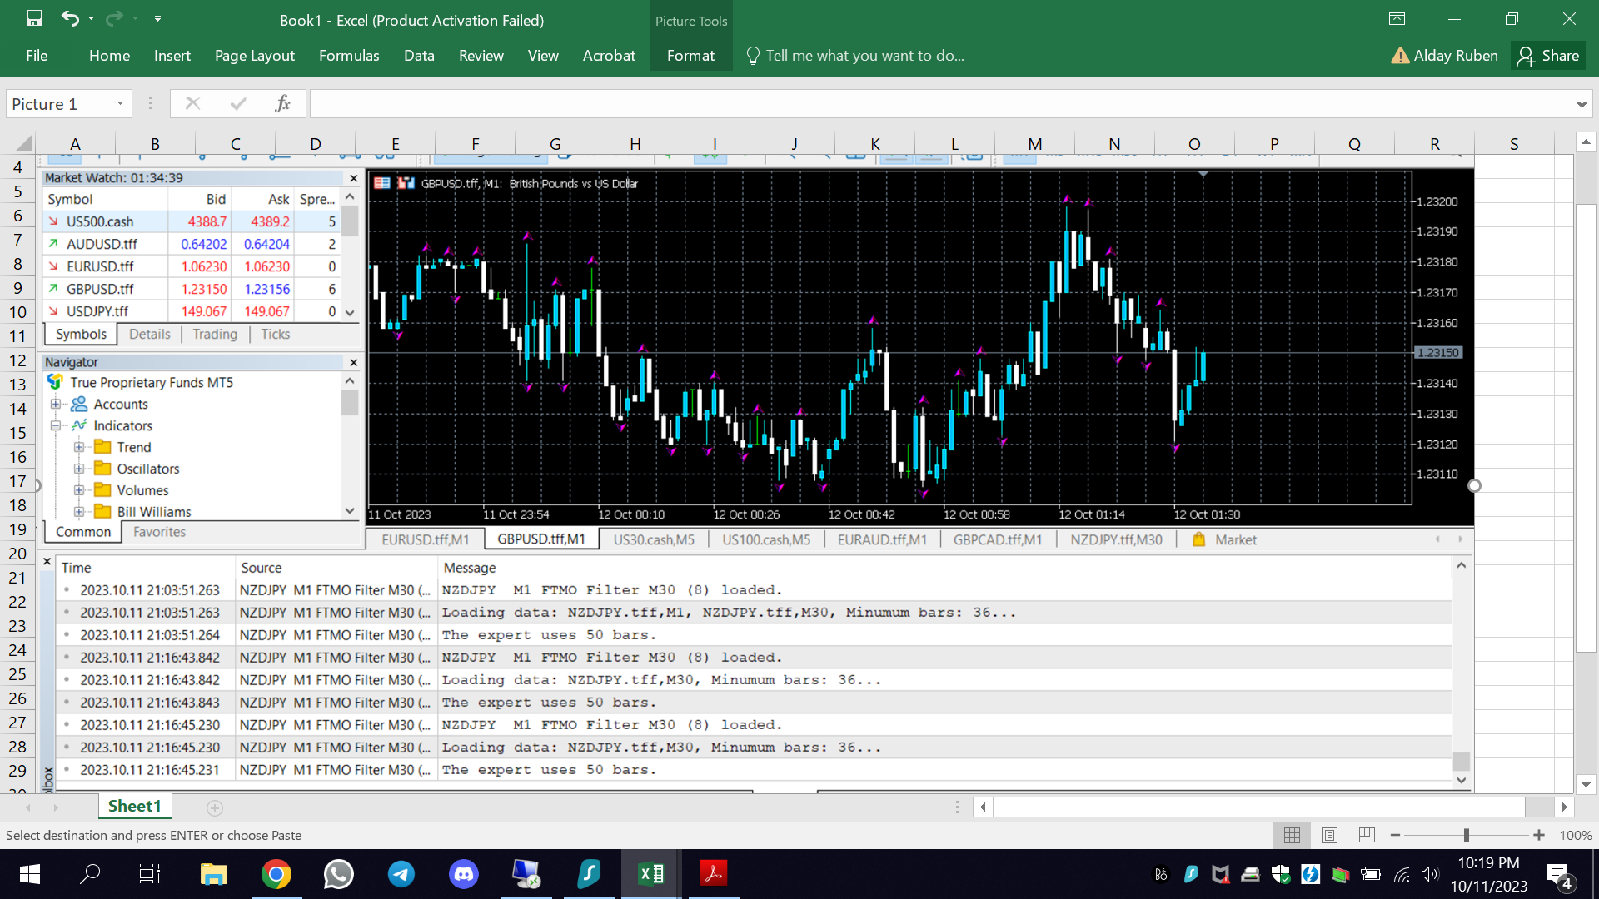Click the zoom in plus button

point(1539,835)
